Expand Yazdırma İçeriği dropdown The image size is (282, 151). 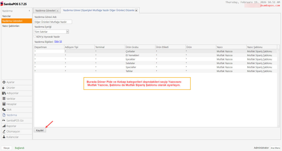point(67,32)
